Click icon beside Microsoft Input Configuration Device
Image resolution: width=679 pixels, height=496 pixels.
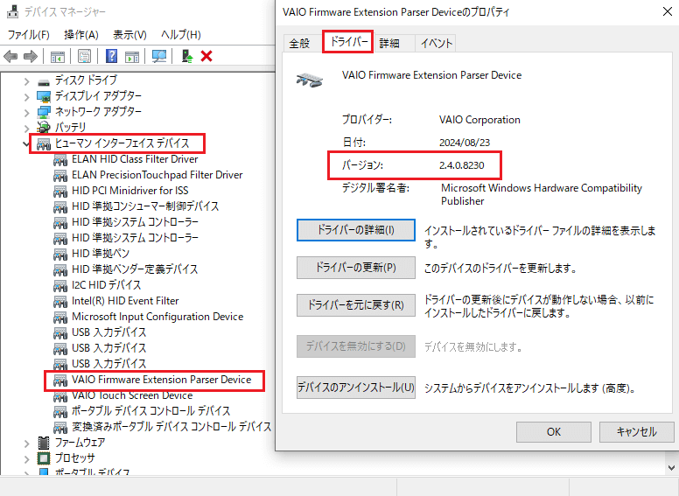[60, 318]
